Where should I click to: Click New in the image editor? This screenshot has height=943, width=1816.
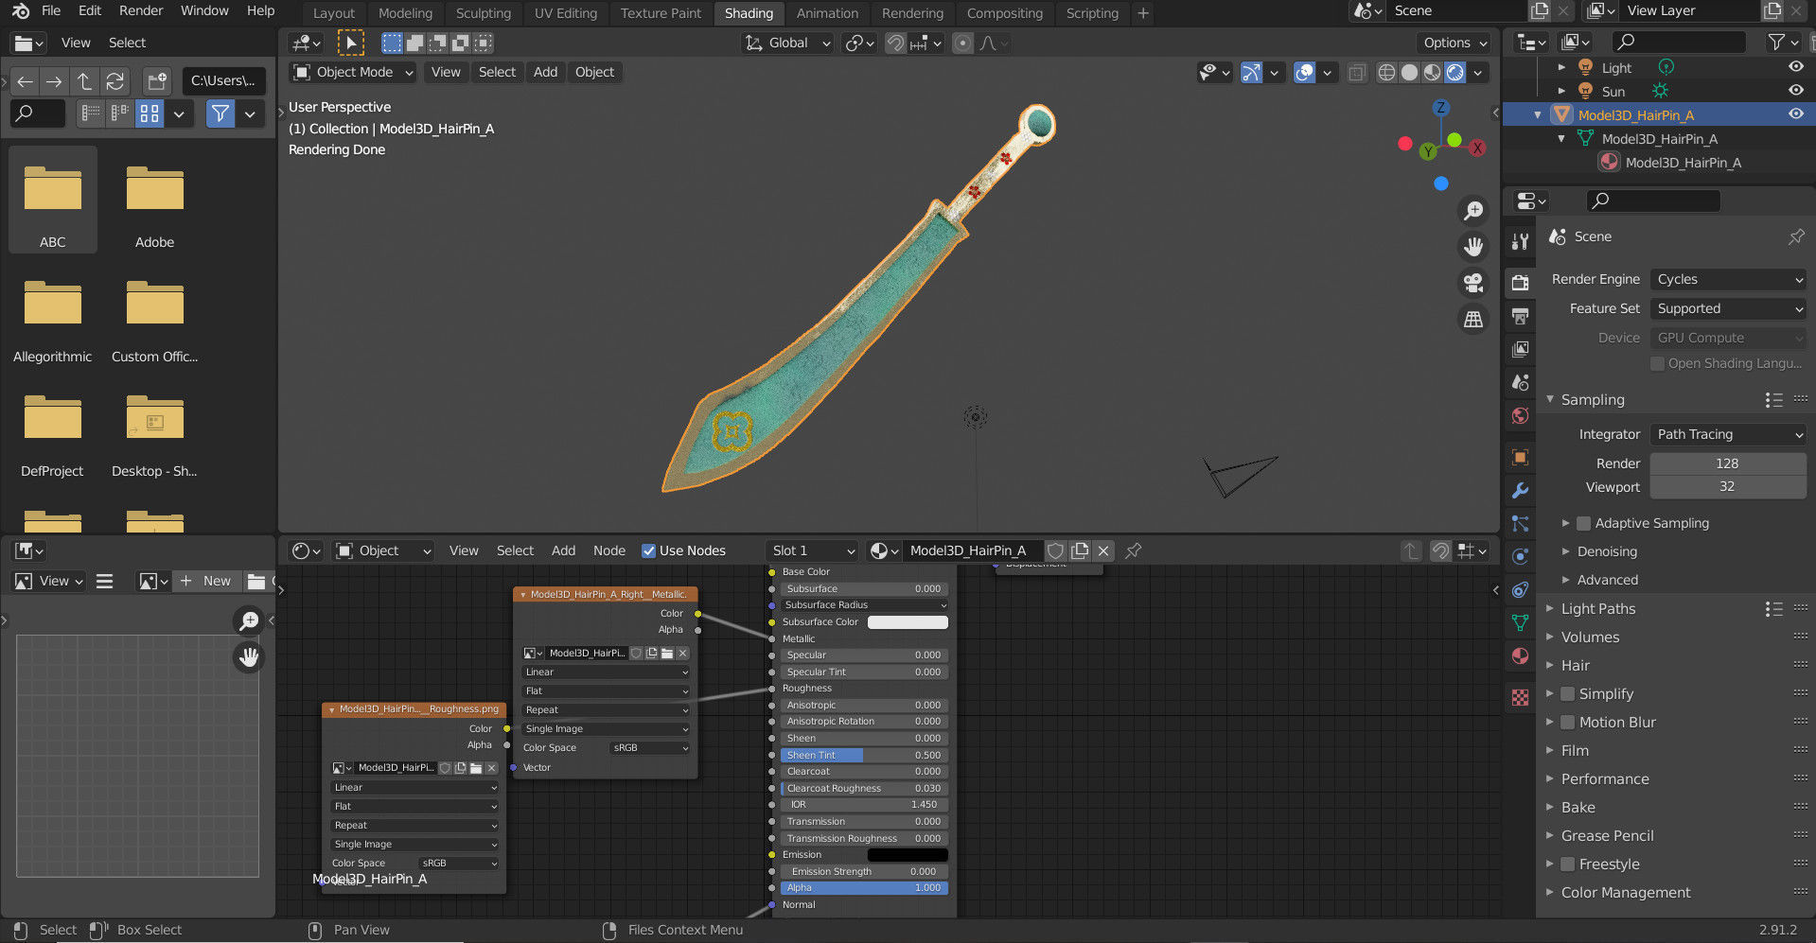[x=205, y=581]
